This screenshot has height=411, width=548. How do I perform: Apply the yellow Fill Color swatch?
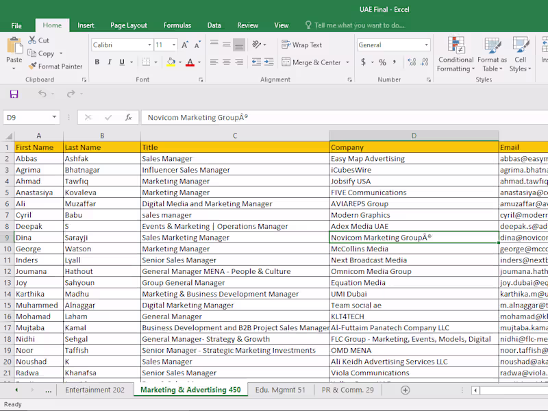[x=171, y=62]
